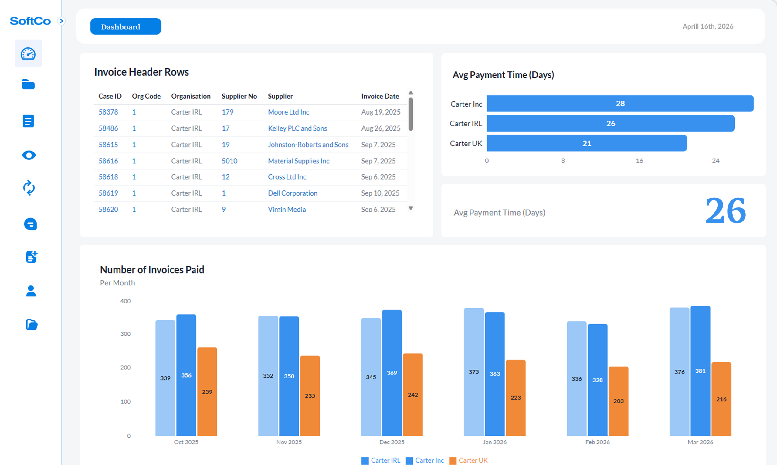This screenshot has width=777, height=465.
Task: Click the table scroll down arrow
Action: point(411,208)
